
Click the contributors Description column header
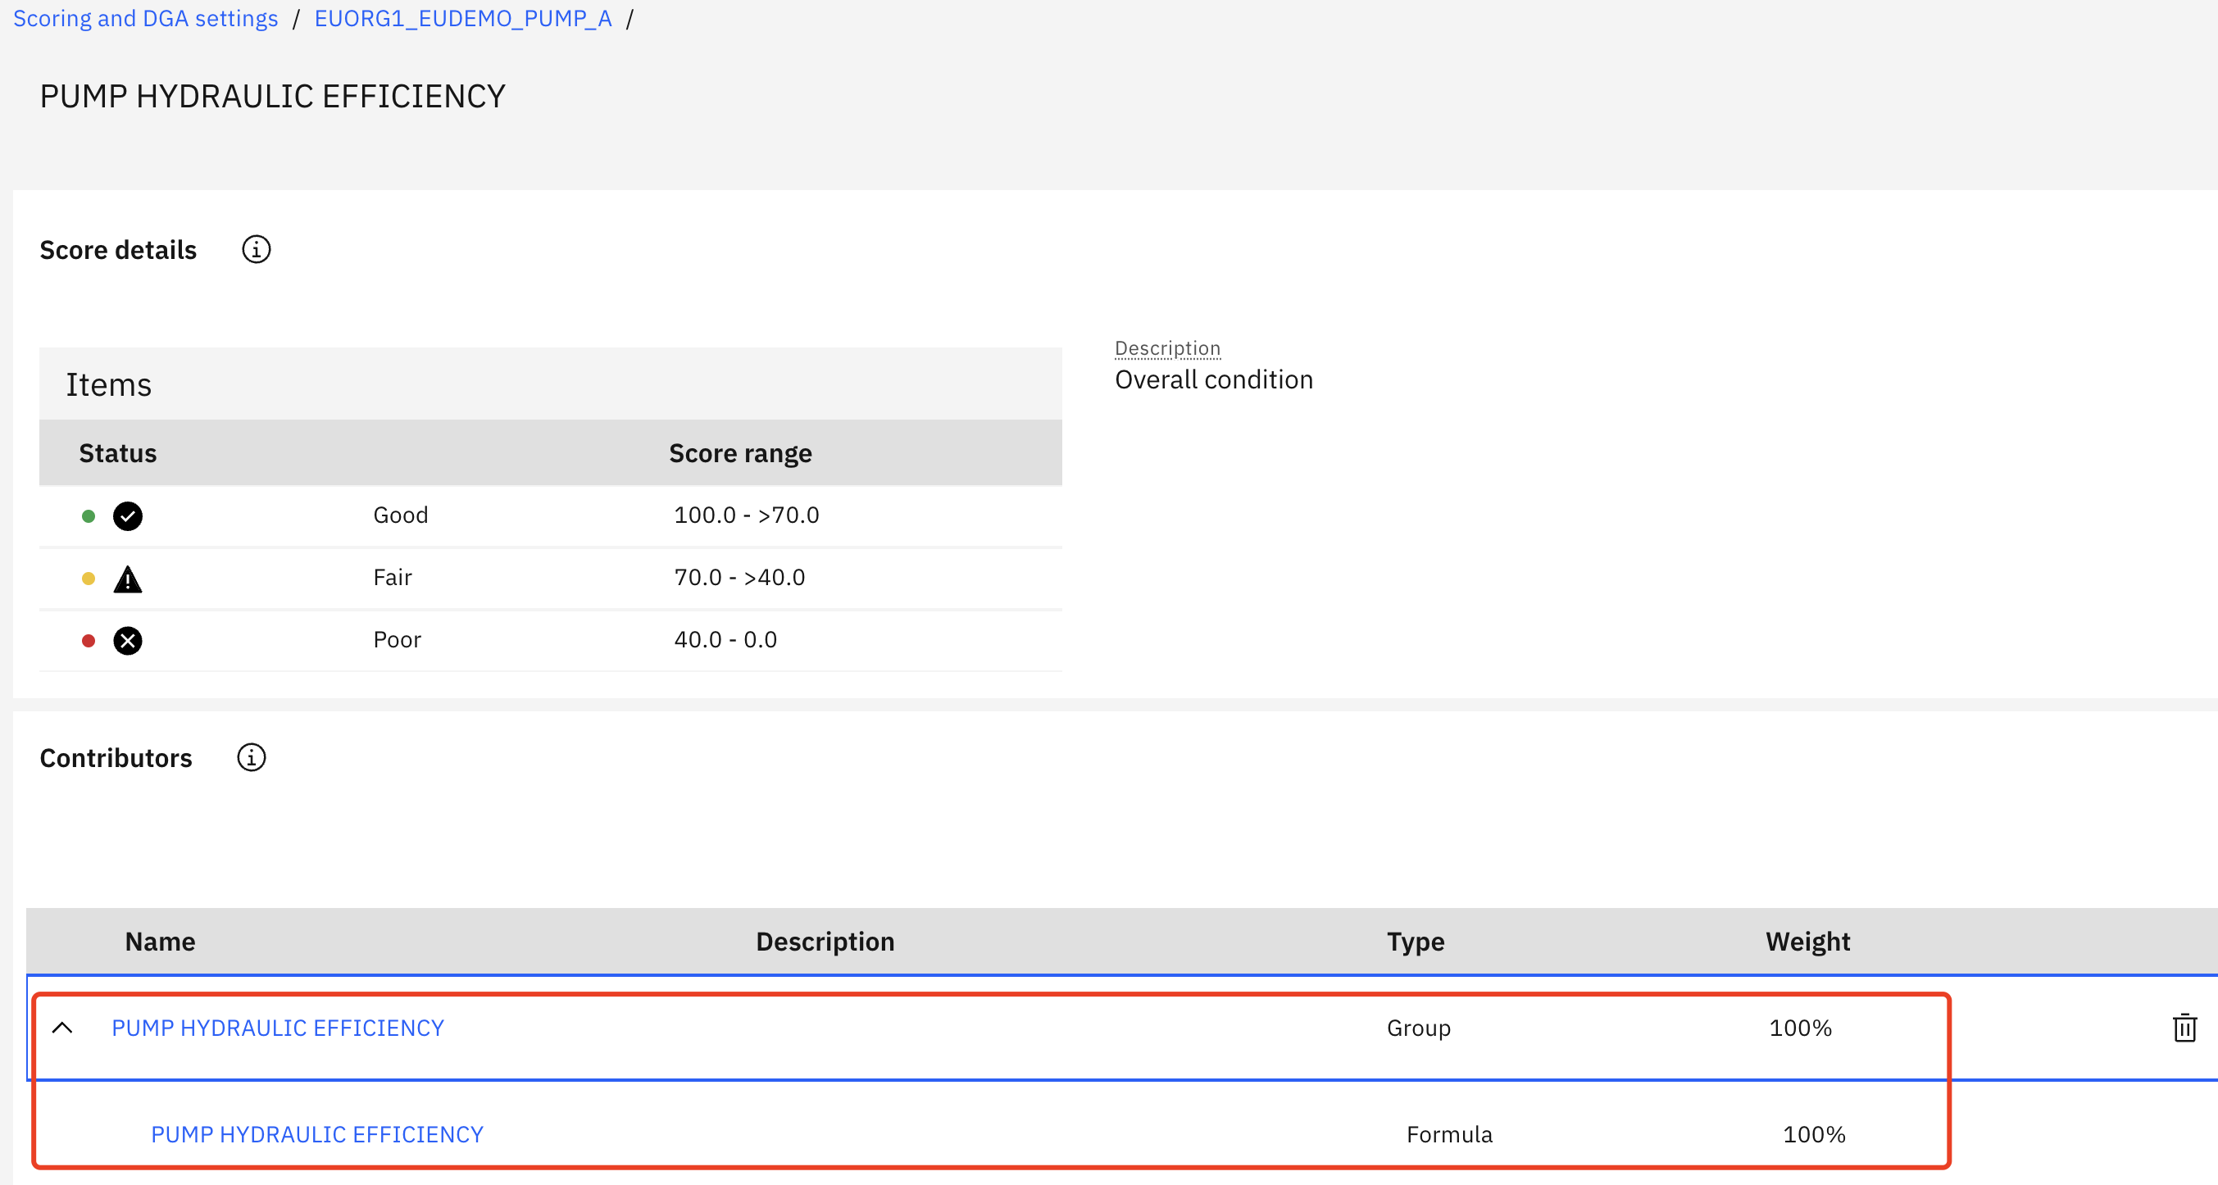pos(825,941)
